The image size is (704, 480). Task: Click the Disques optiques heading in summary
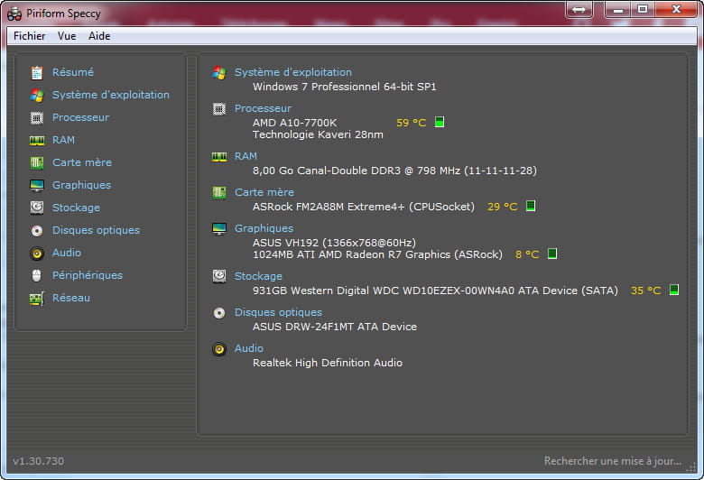point(278,312)
